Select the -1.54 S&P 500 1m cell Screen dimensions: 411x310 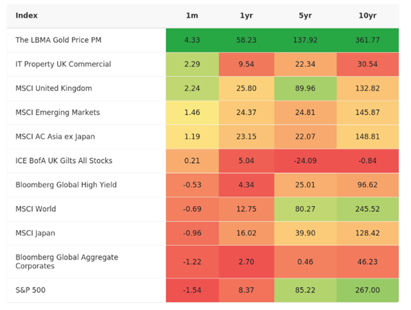(192, 290)
